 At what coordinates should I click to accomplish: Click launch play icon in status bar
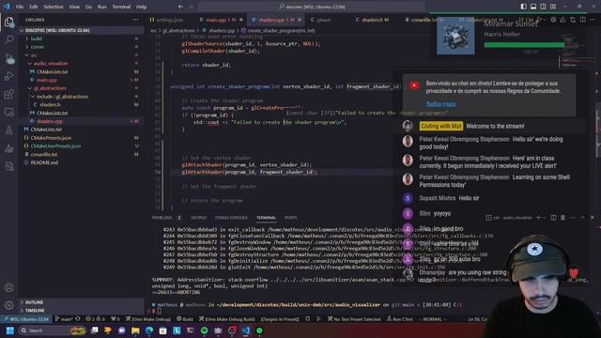[x=318, y=319]
